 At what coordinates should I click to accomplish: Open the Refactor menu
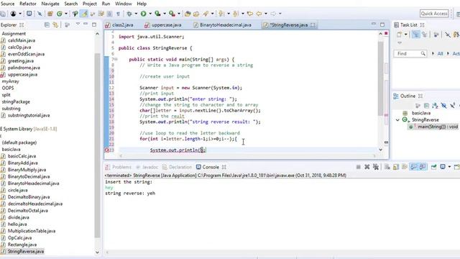pyautogui.click(x=28, y=4)
